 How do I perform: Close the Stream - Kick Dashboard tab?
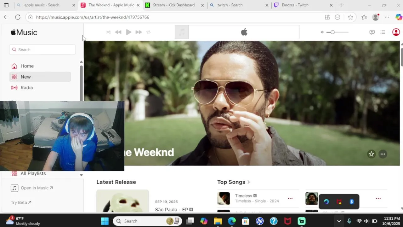click(202, 5)
